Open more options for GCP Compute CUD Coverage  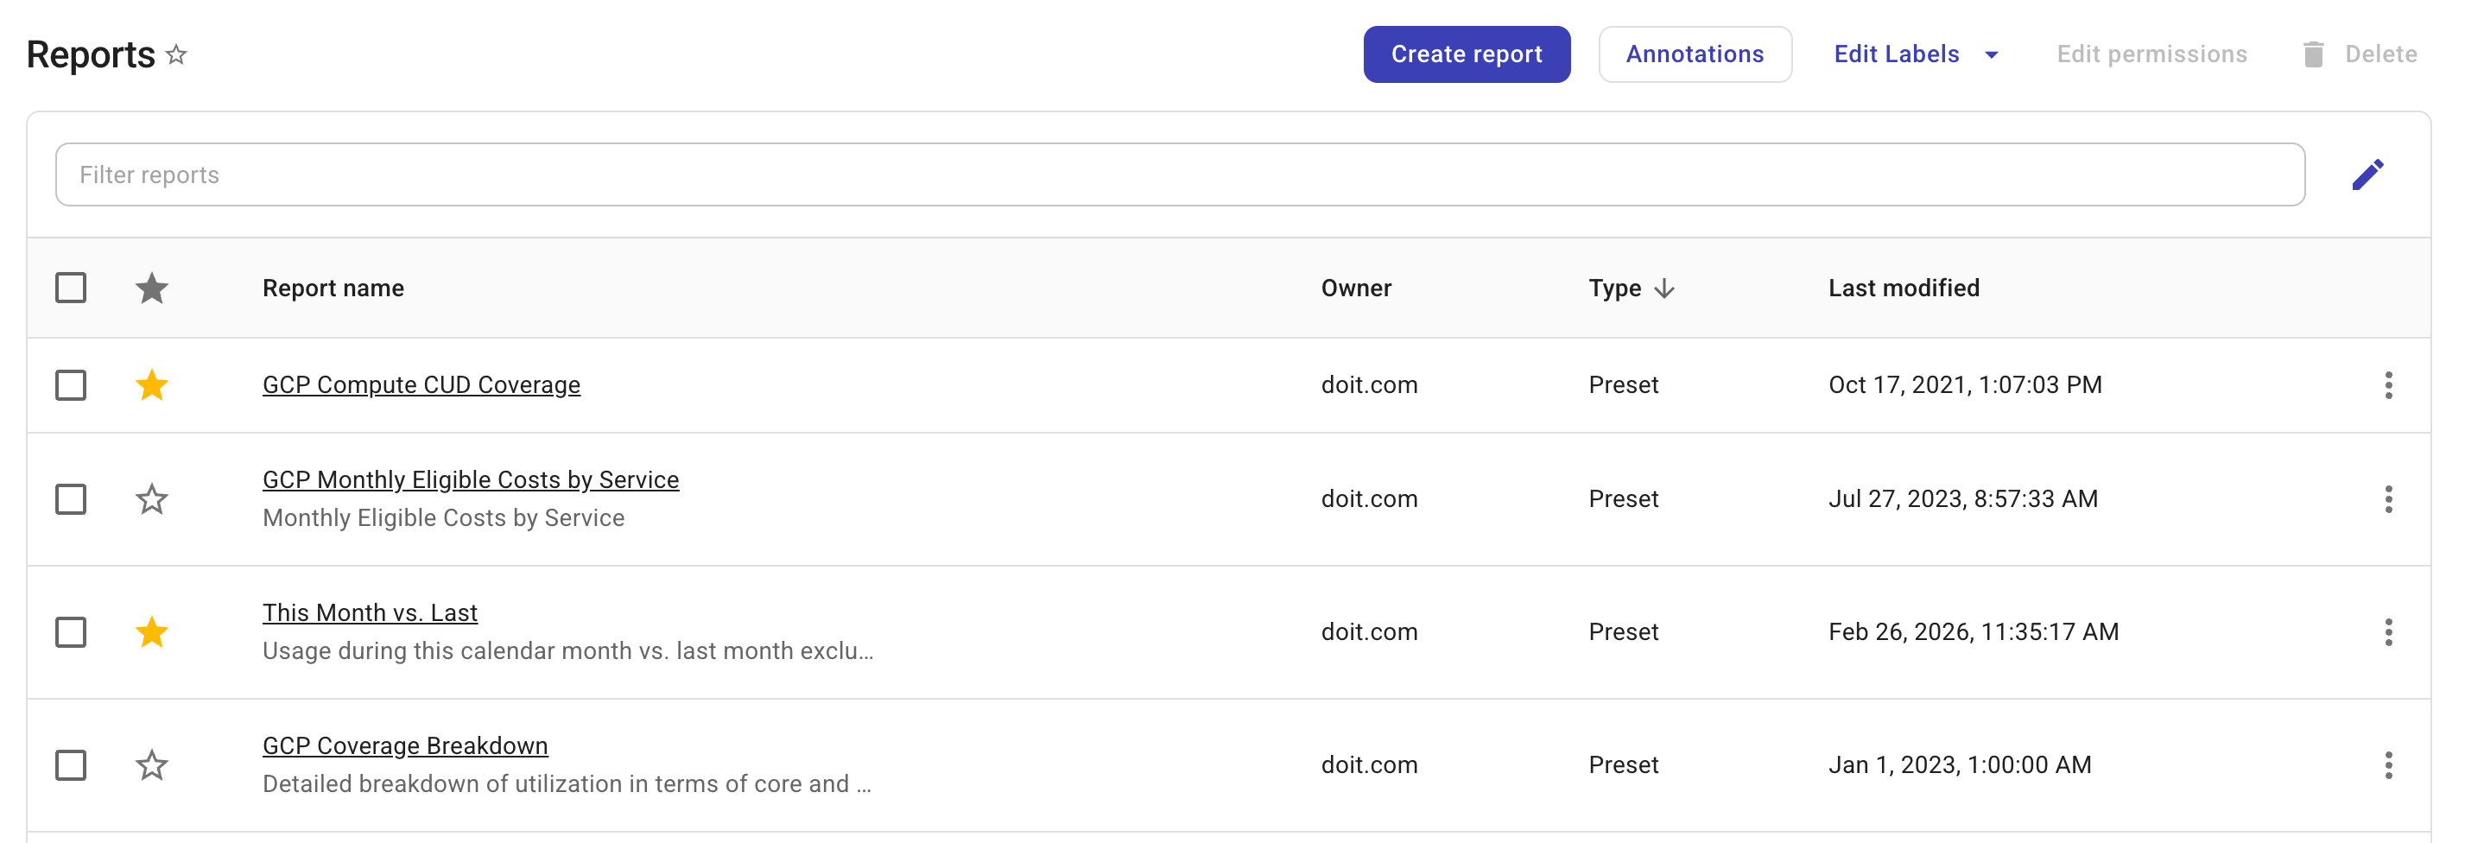click(2387, 385)
